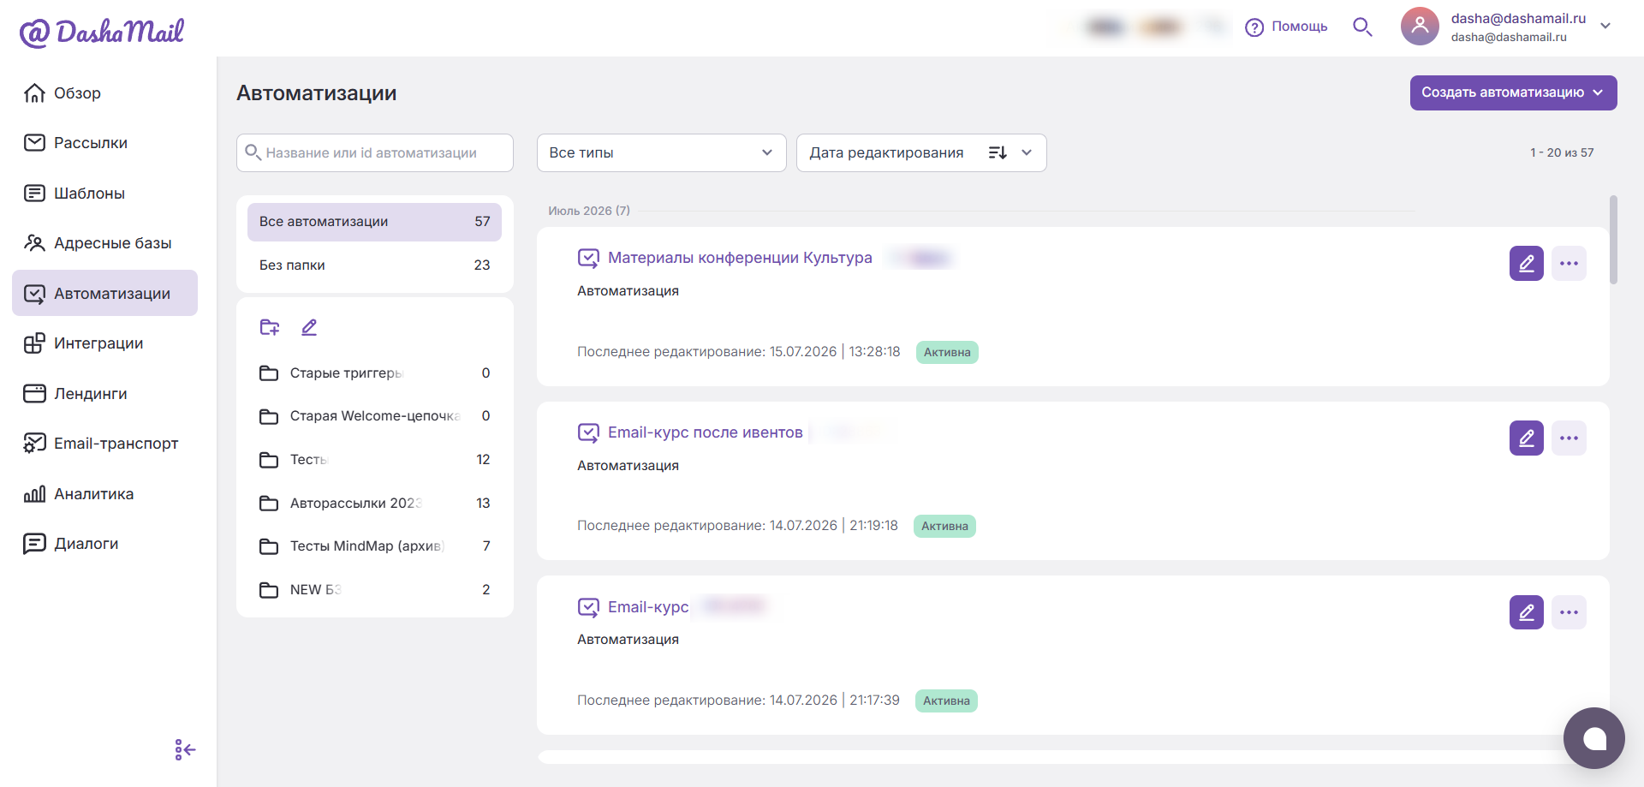Viewport: 1644px width, 787px height.
Task: Open the Старая Welcome-цепочка folder
Action: pos(374,416)
